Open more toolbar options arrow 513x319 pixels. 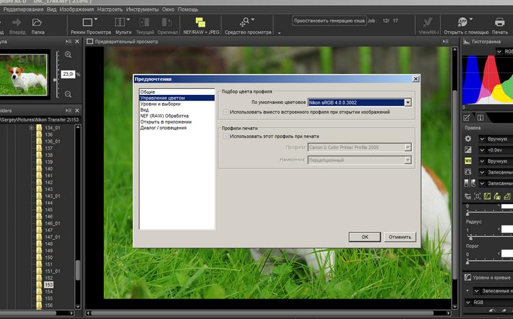pyautogui.click(x=279, y=33)
